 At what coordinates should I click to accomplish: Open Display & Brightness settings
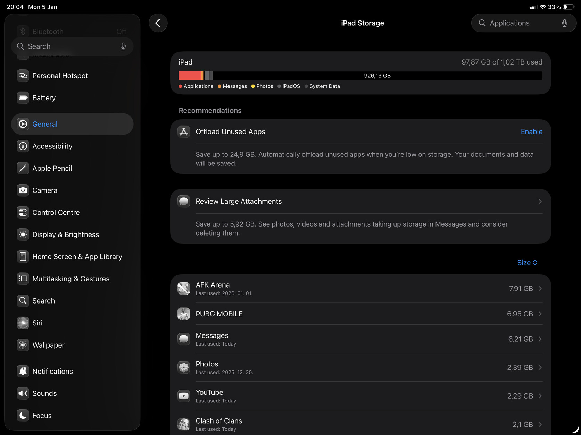[65, 235]
